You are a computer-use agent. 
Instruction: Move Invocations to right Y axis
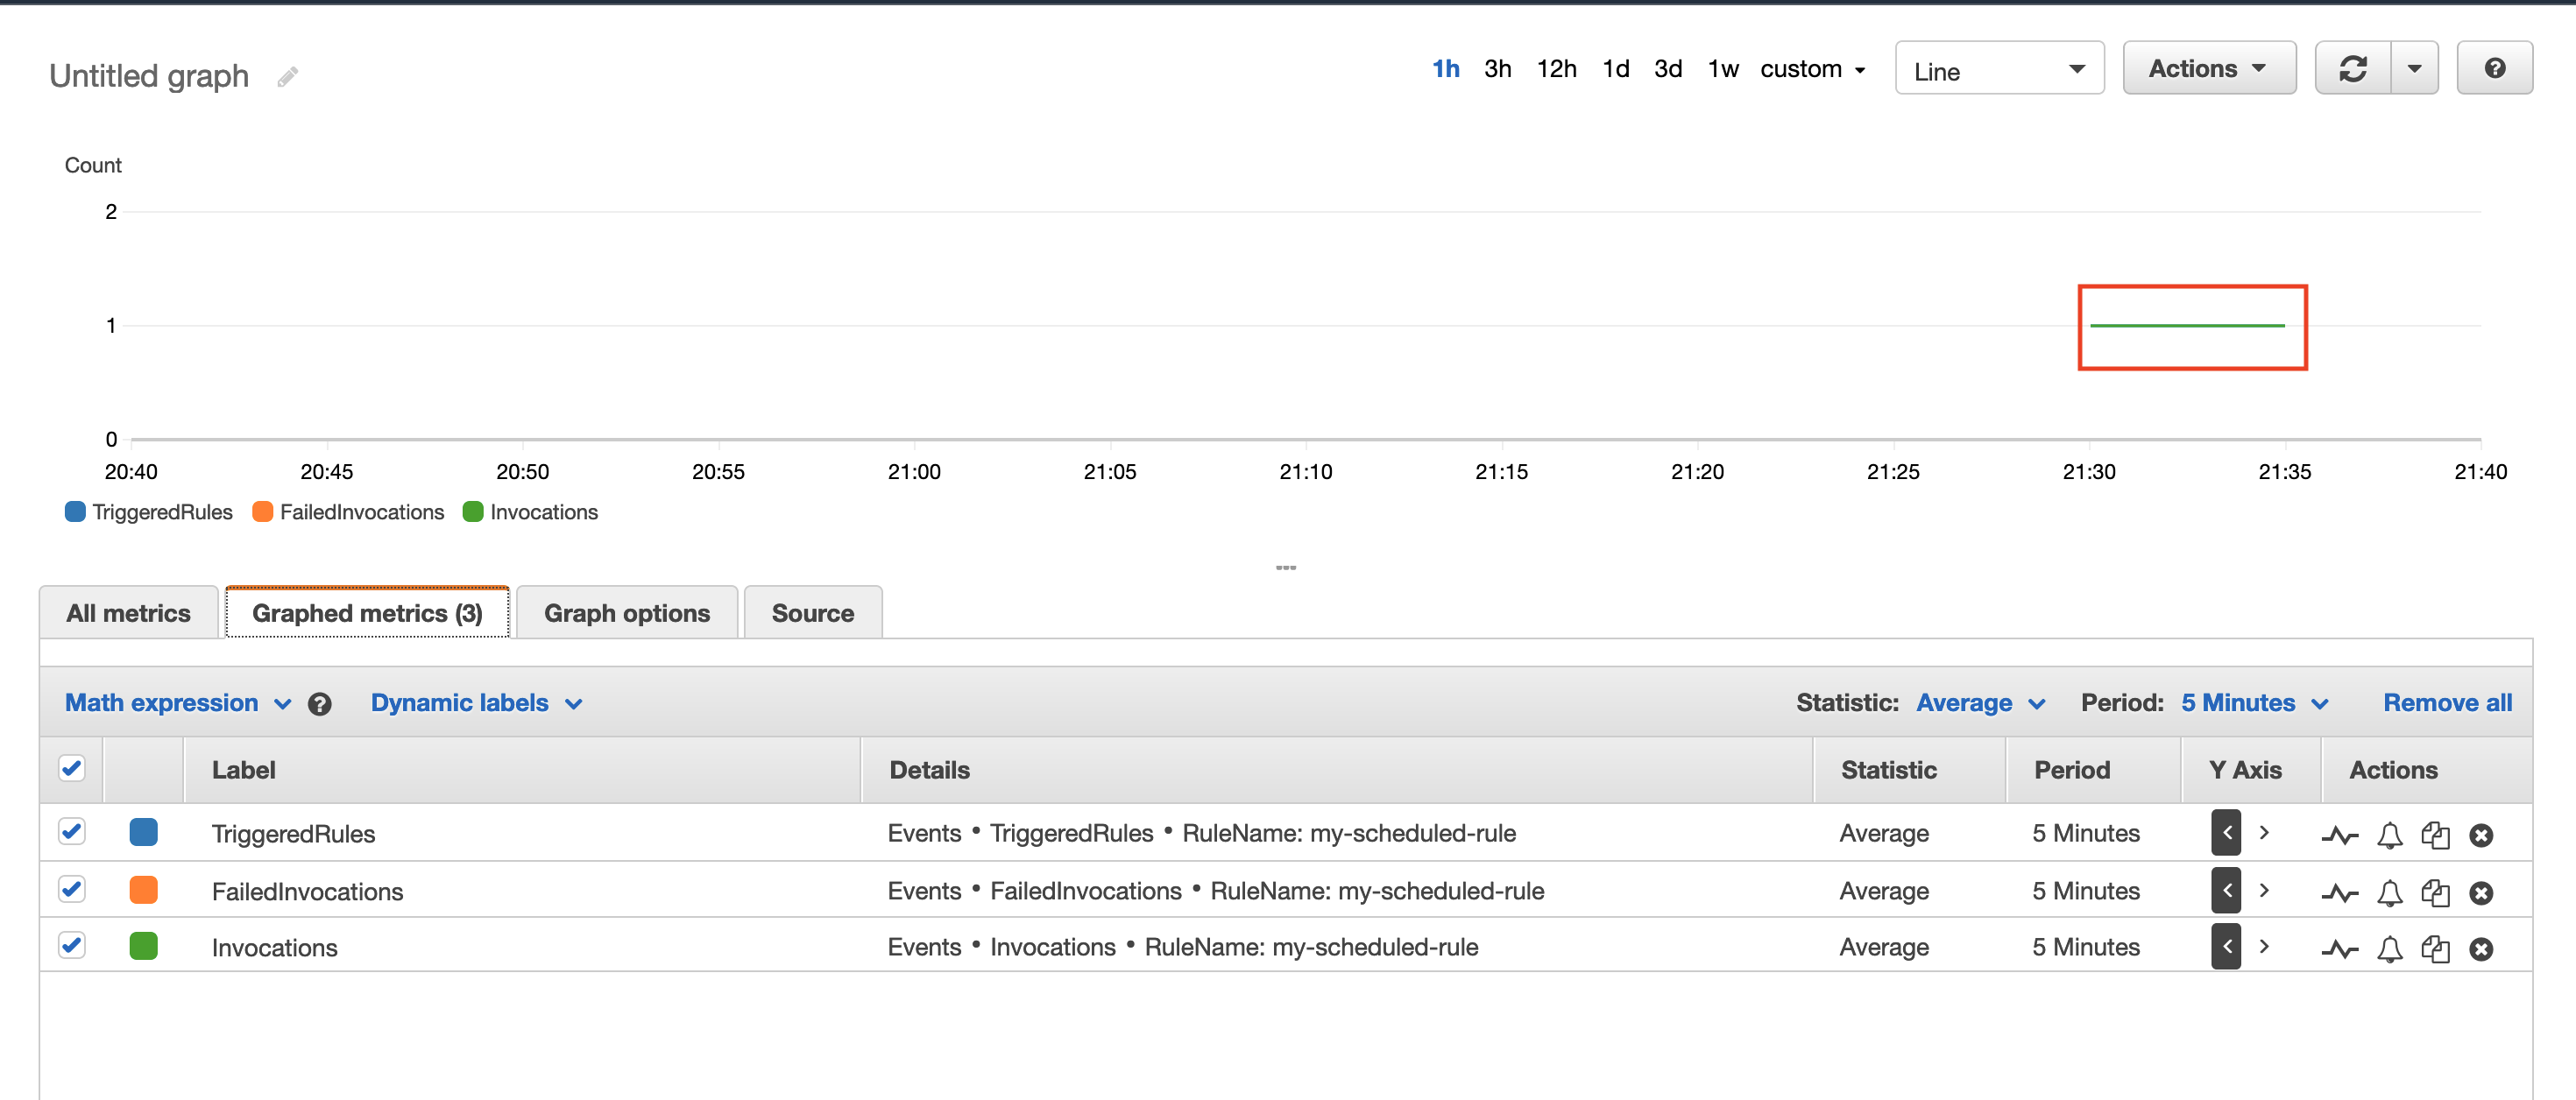[x=2264, y=947]
